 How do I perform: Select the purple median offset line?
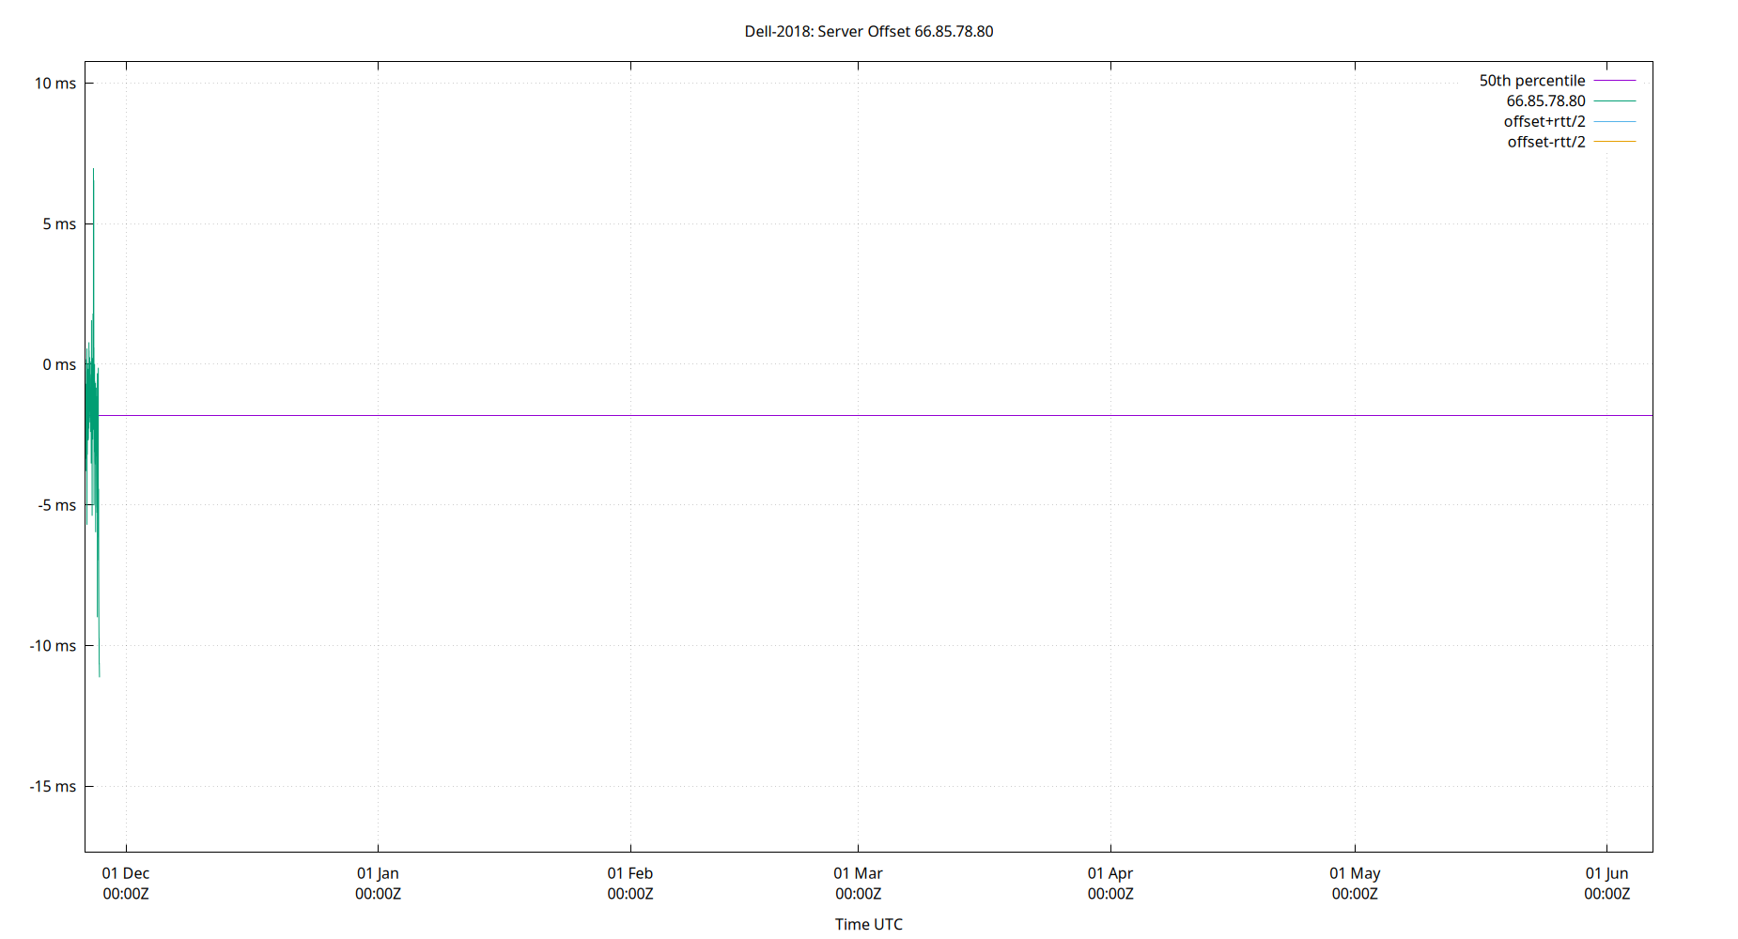click(846, 413)
